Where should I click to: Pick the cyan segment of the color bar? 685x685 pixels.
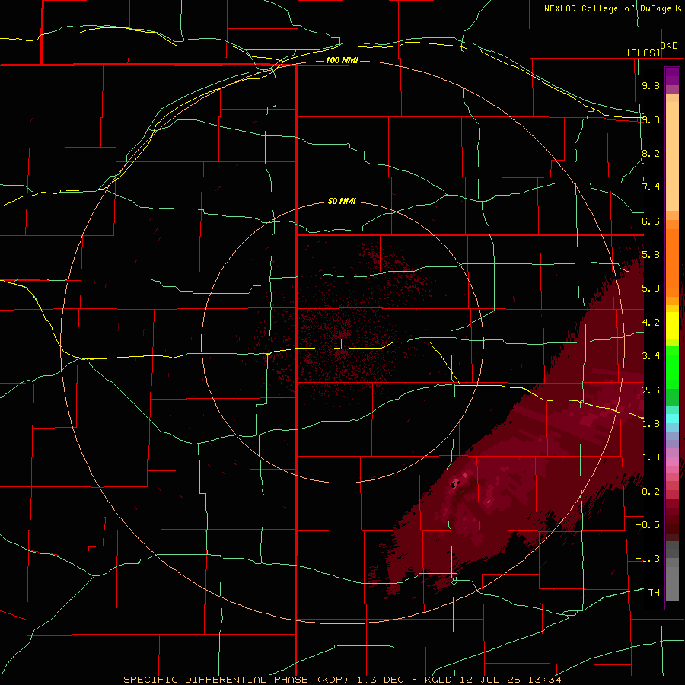672,419
